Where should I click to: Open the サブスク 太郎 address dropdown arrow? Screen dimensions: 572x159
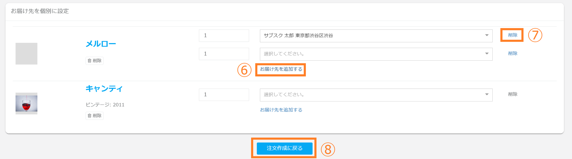(487, 35)
